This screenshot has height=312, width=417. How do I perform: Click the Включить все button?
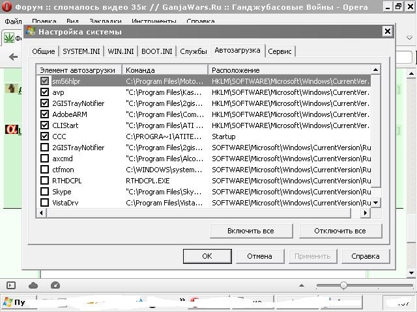tap(251, 231)
